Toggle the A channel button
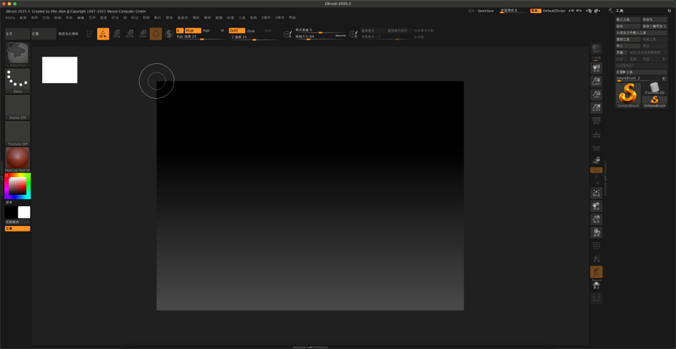 (x=180, y=30)
